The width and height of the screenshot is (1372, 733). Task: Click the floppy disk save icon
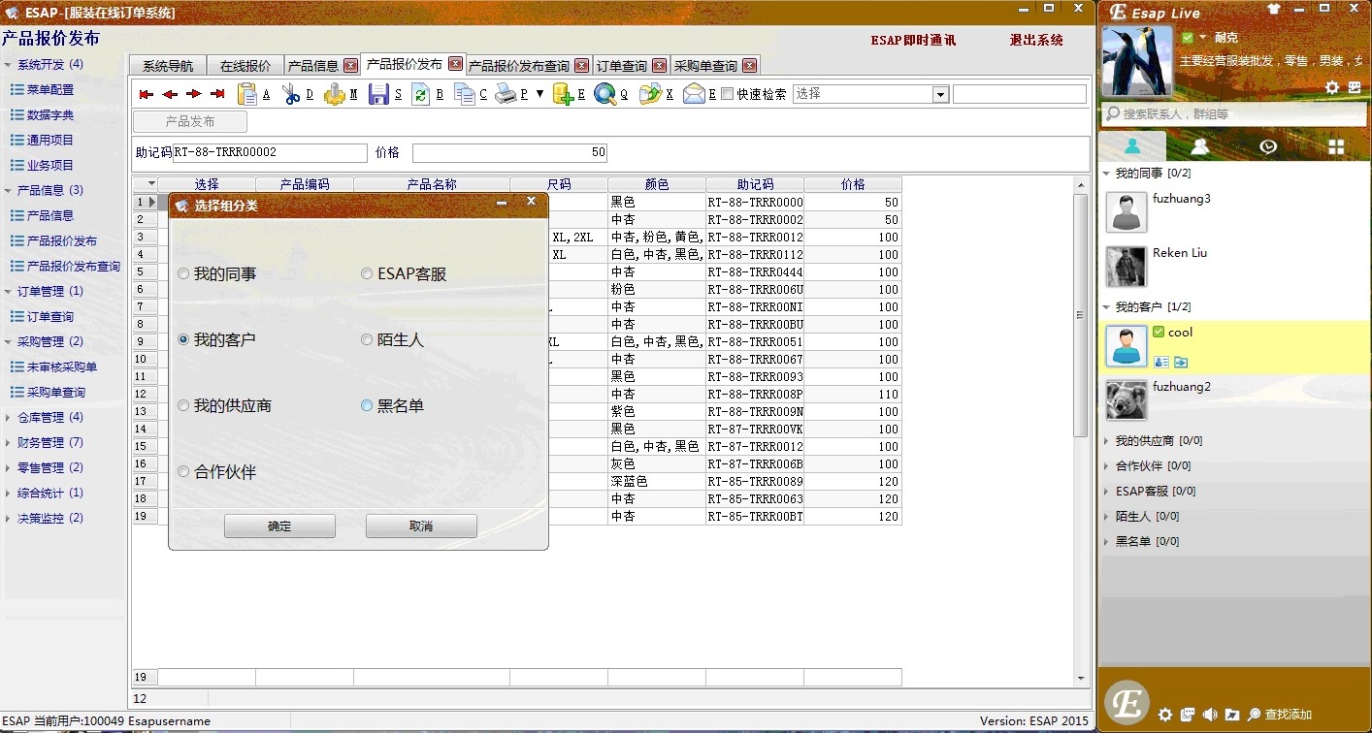click(x=377, y=94)
